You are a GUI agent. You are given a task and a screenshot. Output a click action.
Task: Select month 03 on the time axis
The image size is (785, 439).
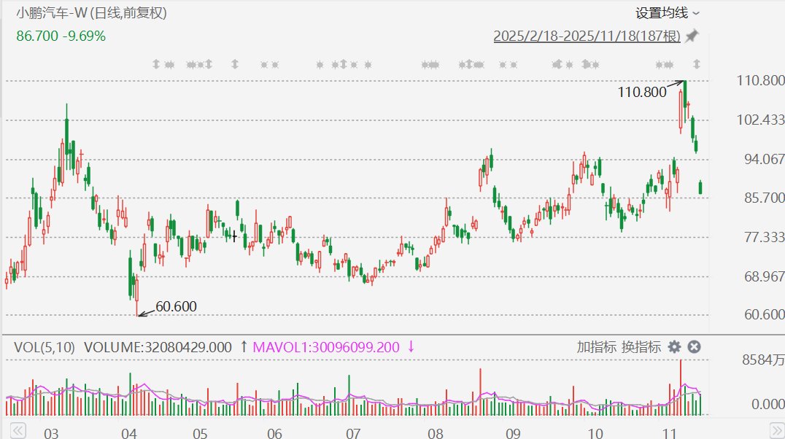pos(51,433)
